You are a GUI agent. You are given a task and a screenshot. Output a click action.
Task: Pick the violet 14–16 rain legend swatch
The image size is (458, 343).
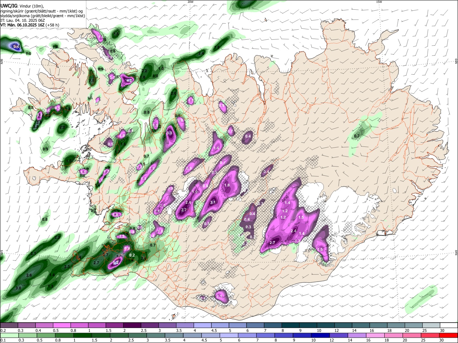click(x=357, y=335)
